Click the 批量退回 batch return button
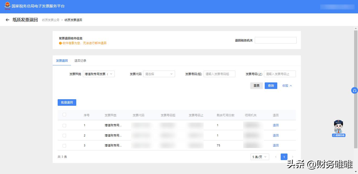 click(67, 102)
